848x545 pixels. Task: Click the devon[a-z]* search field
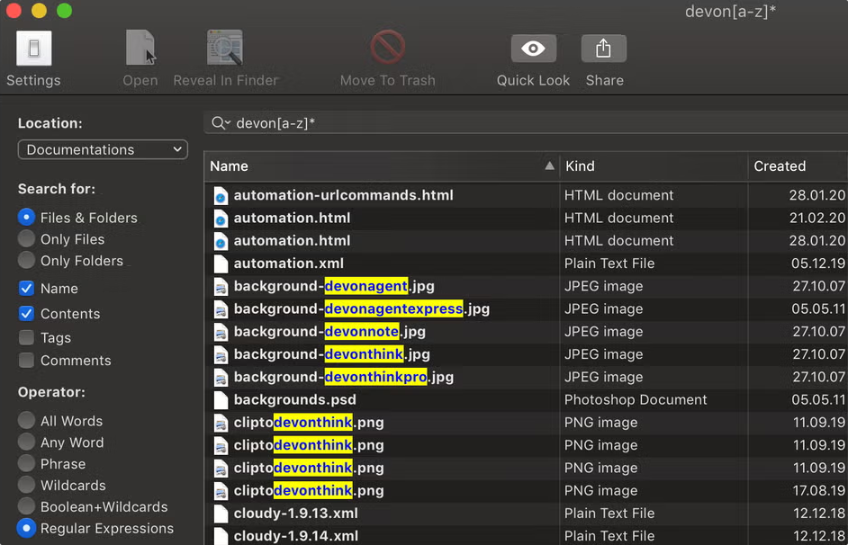point(526,123)
